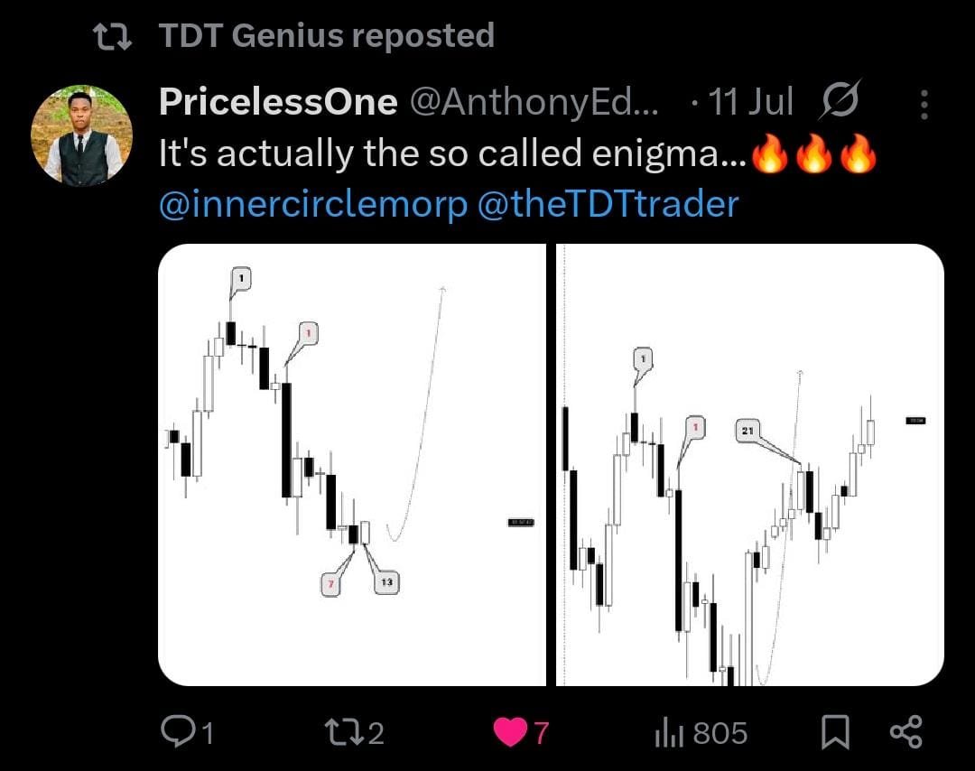
Task: Follow the @innercirclemorp mention
Action: coord(312,204)
